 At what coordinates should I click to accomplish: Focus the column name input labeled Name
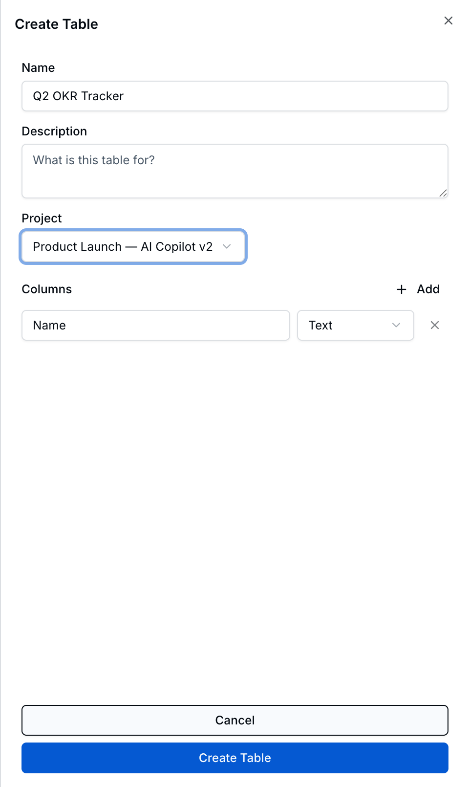[155, 325]
